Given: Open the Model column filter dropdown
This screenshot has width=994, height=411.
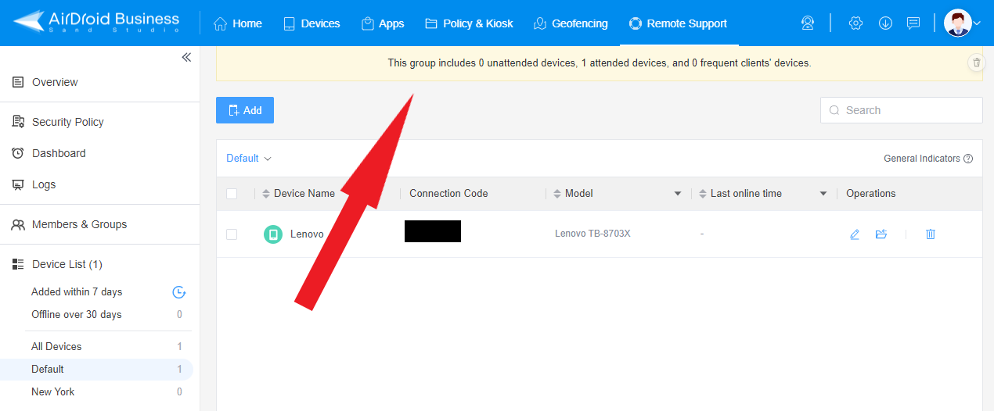Looking at the screenshot, I should tap(678, 194).
